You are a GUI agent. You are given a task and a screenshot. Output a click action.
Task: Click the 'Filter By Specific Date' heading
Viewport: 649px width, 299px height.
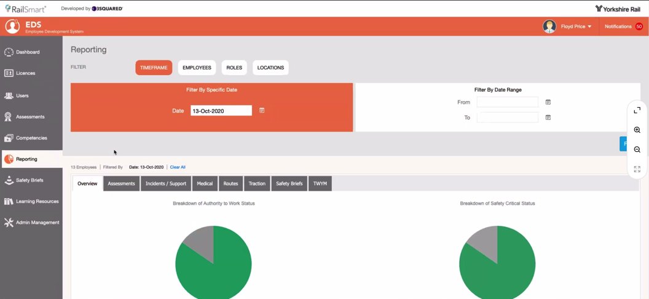pos(211,89)
